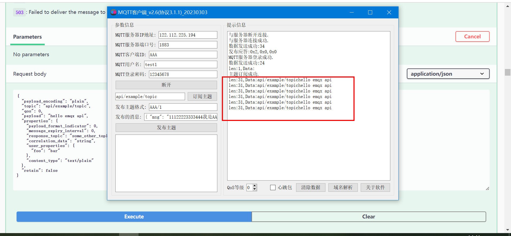The width and height of the screenshot is (511, 236).
Task: Click the Cancel button
Action: pyautogui.click(x=472, y=36)
